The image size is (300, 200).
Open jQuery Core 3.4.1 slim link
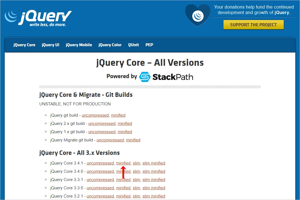tap(136, 163)
